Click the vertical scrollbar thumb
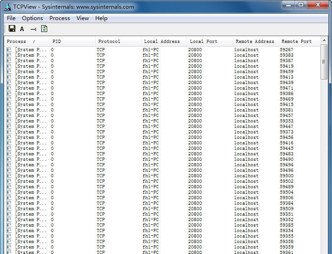332x254 pixels. (x=324, y=62)
